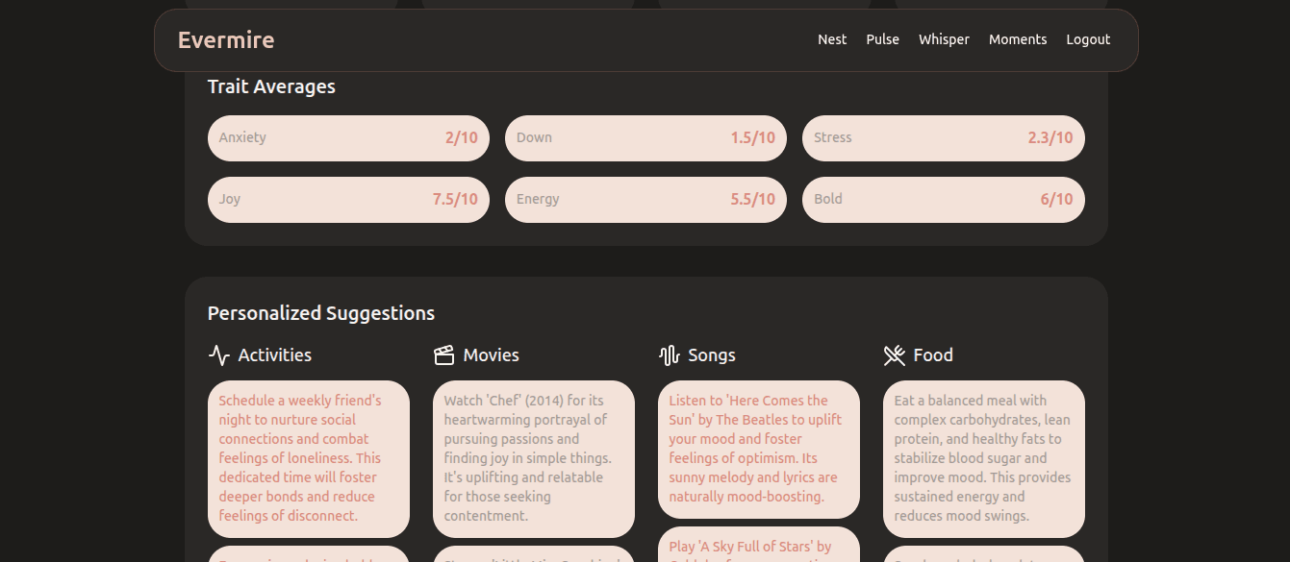
Task: Click the Food utensils icon
Action: [894, 354]
